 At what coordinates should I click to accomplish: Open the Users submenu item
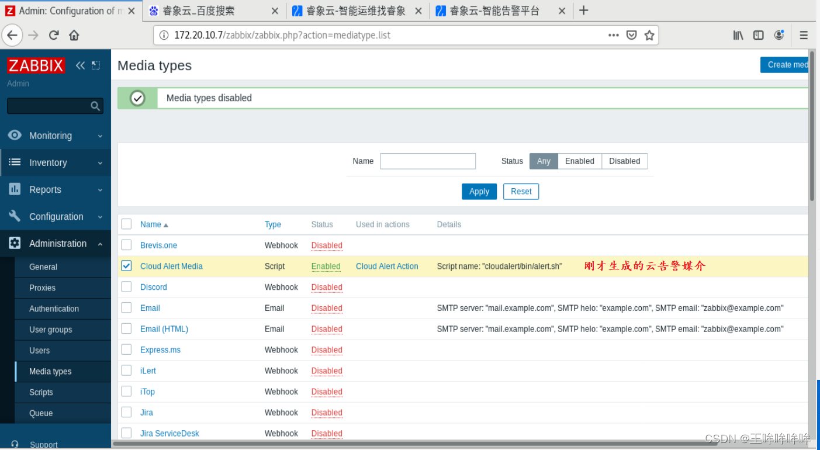(x=40, y=351)
